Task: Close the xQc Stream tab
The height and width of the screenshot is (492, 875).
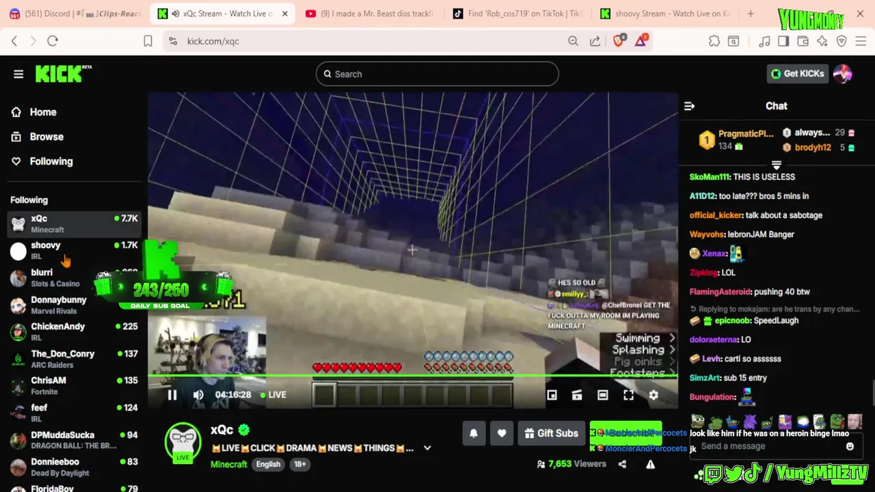Action: click(284, 14)
